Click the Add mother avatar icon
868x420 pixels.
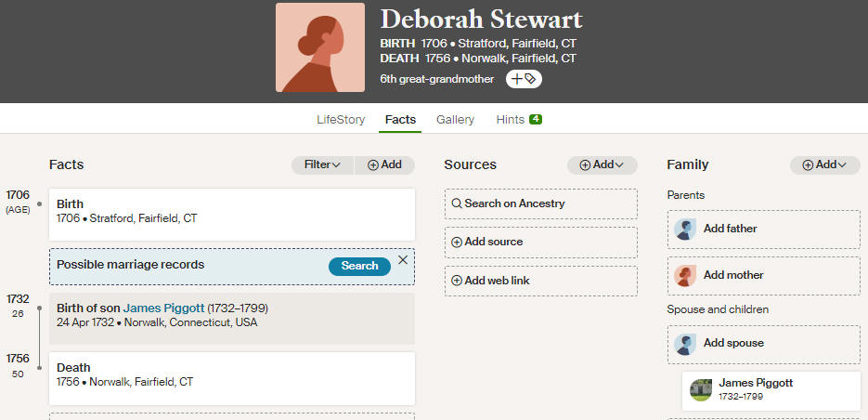point(685,275)
